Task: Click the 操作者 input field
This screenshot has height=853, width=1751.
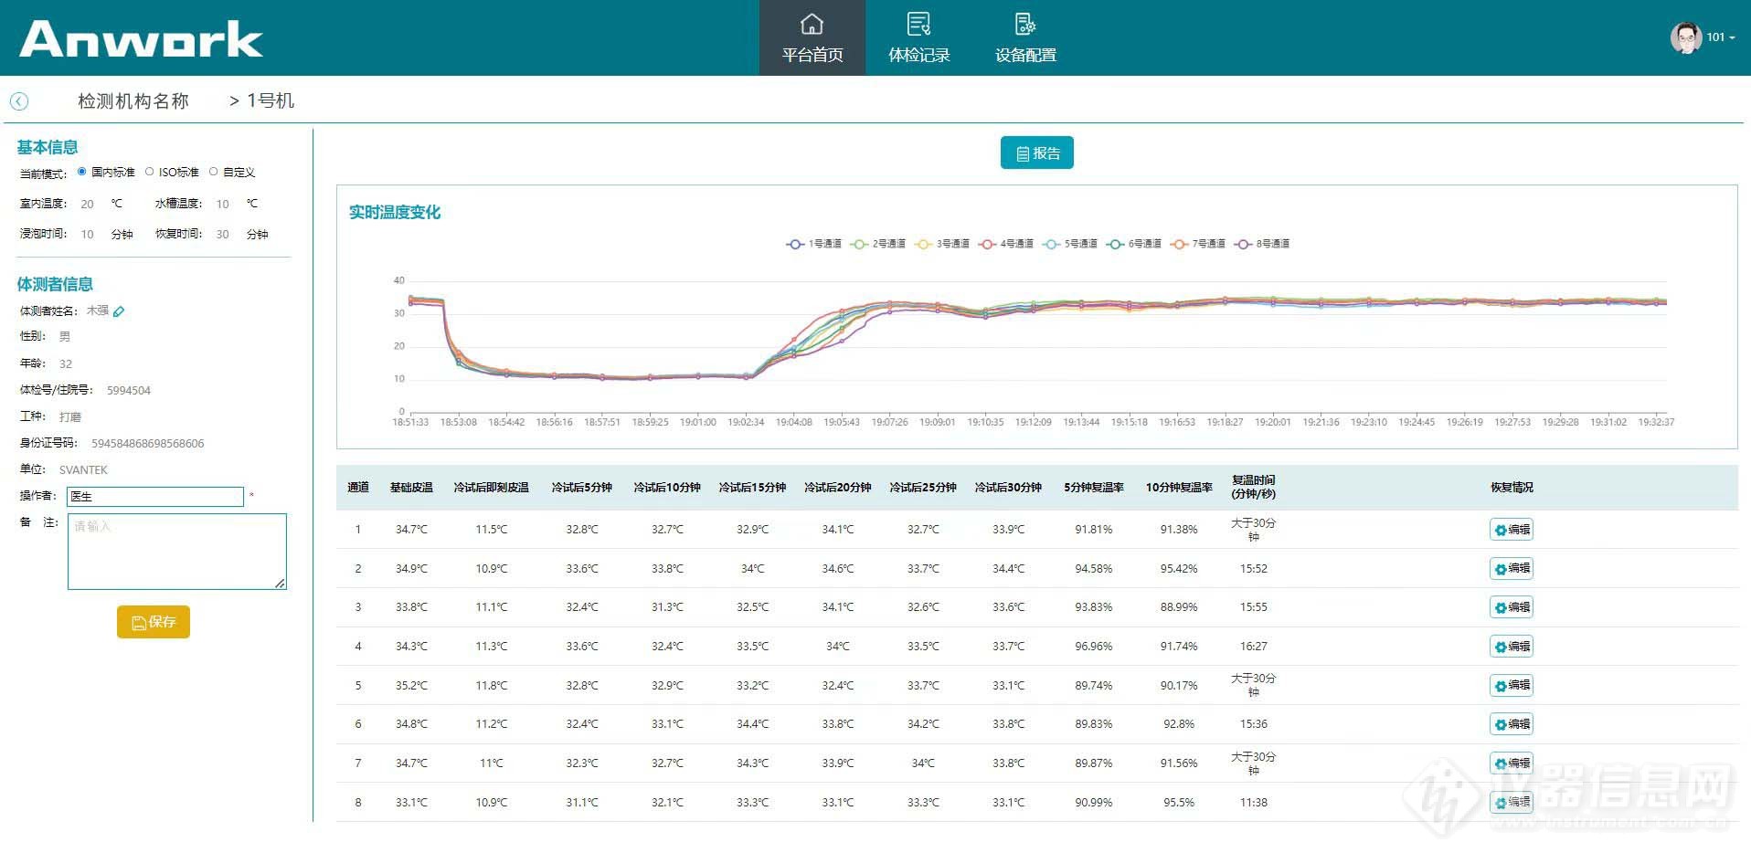Action: (x=155, y=497)
